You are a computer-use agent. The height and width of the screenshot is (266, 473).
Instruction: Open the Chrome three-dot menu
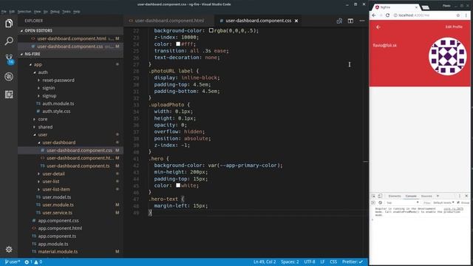click(466, 15)
